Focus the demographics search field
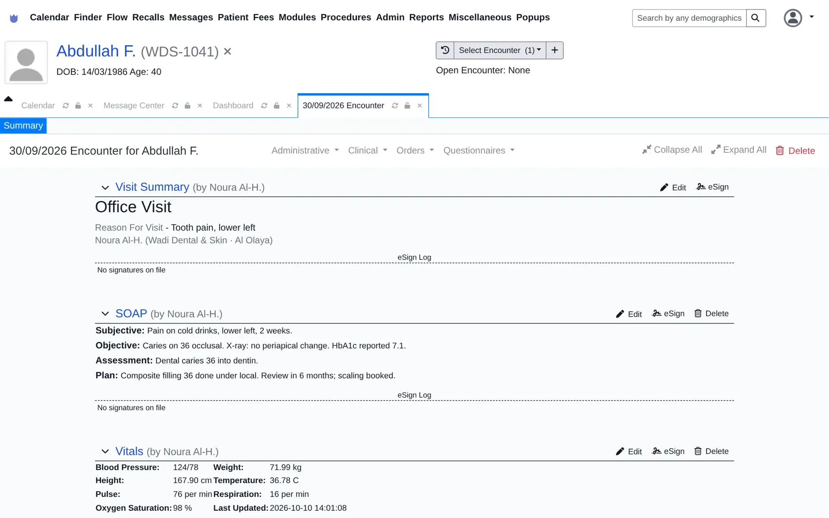 point(689,18)
